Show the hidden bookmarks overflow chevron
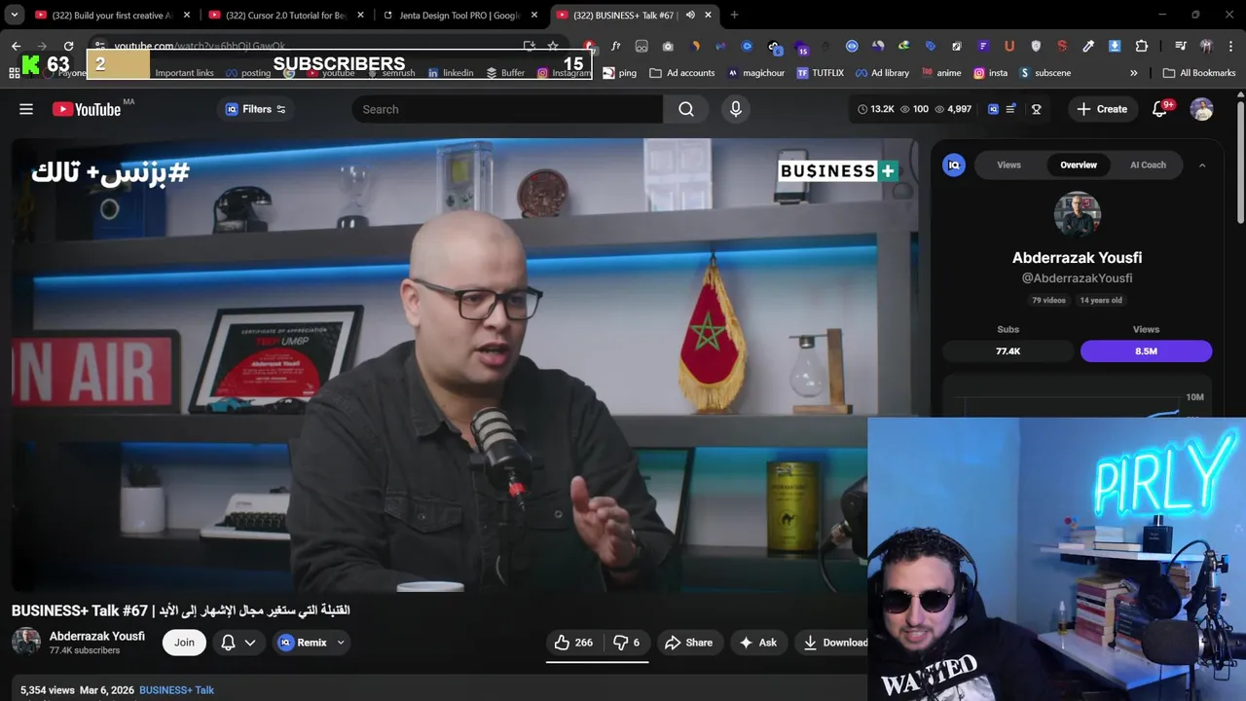Screen dimensions: 1246x701 click(1133, 73)
